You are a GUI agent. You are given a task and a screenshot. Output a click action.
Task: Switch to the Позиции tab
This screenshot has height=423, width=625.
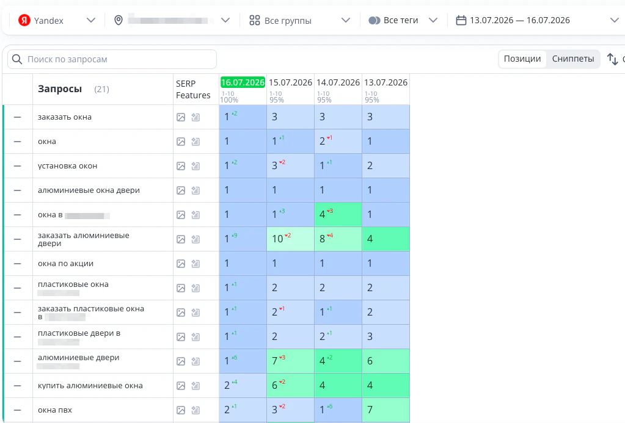point(522,59)
